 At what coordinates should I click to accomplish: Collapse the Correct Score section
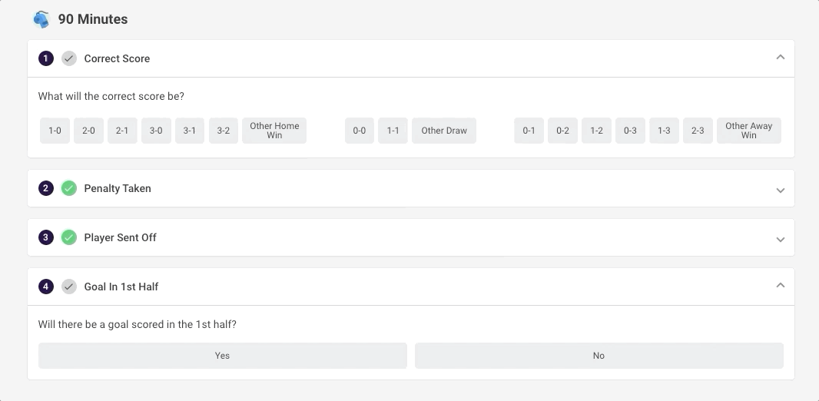click(780, 58)
